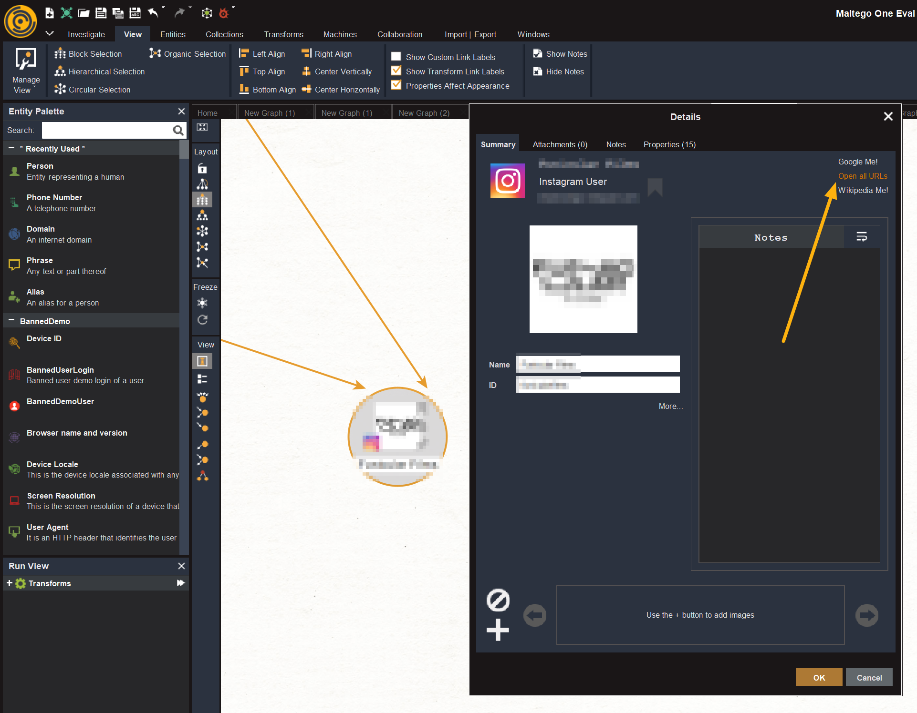Toggle the highlighted entity view mode icon
Image resolution: width=917 pixels, height=713 pixels.
[202, 361]
